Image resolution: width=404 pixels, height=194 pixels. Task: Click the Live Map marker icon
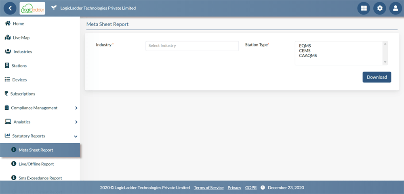tap(8, 38)
